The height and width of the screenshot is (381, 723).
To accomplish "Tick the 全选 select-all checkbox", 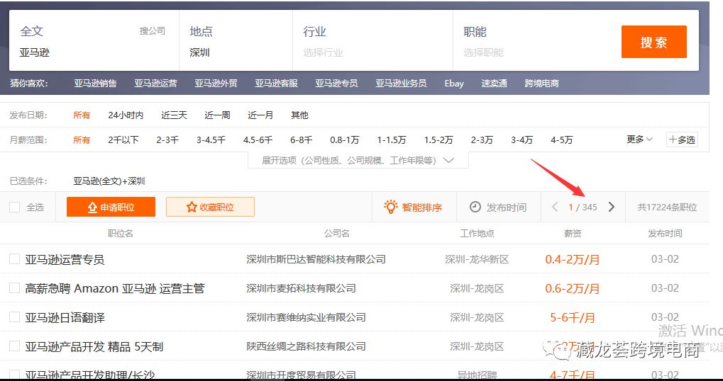I will (x=14, y=207).
